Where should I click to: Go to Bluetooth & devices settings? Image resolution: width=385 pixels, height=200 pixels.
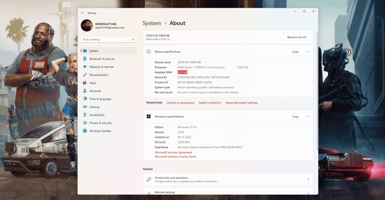click(109, 59)
